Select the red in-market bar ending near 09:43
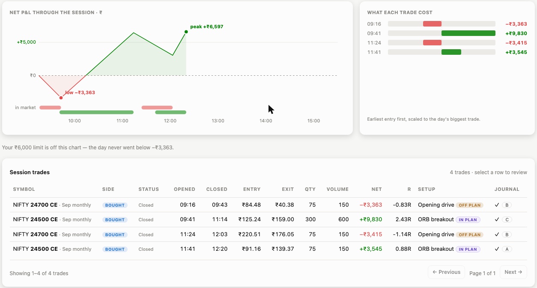The width and height of the screenshot is (537, 288). [x=50, y=107]
